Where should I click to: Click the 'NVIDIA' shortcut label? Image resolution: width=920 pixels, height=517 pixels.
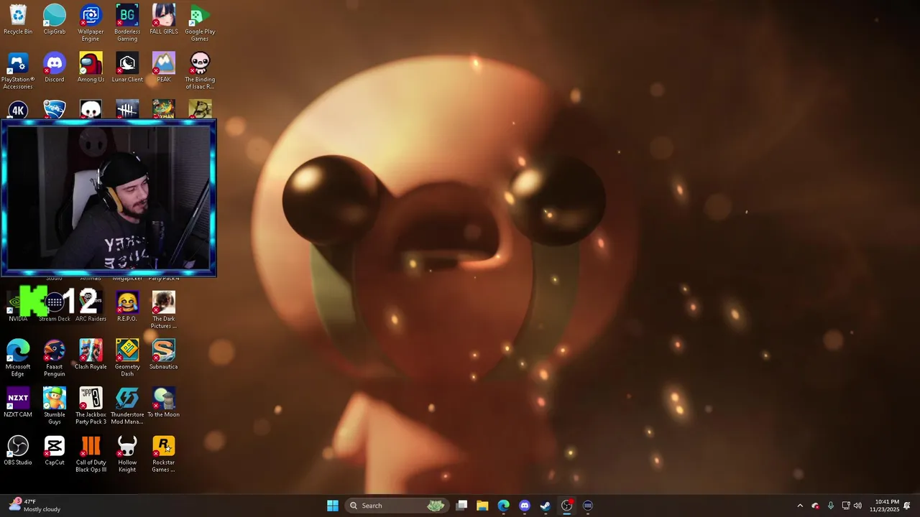tap(18, 319)
